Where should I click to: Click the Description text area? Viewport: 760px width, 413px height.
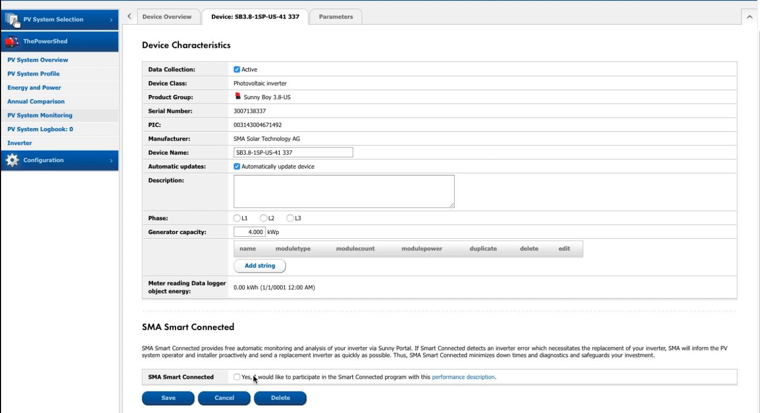point(344,192)
